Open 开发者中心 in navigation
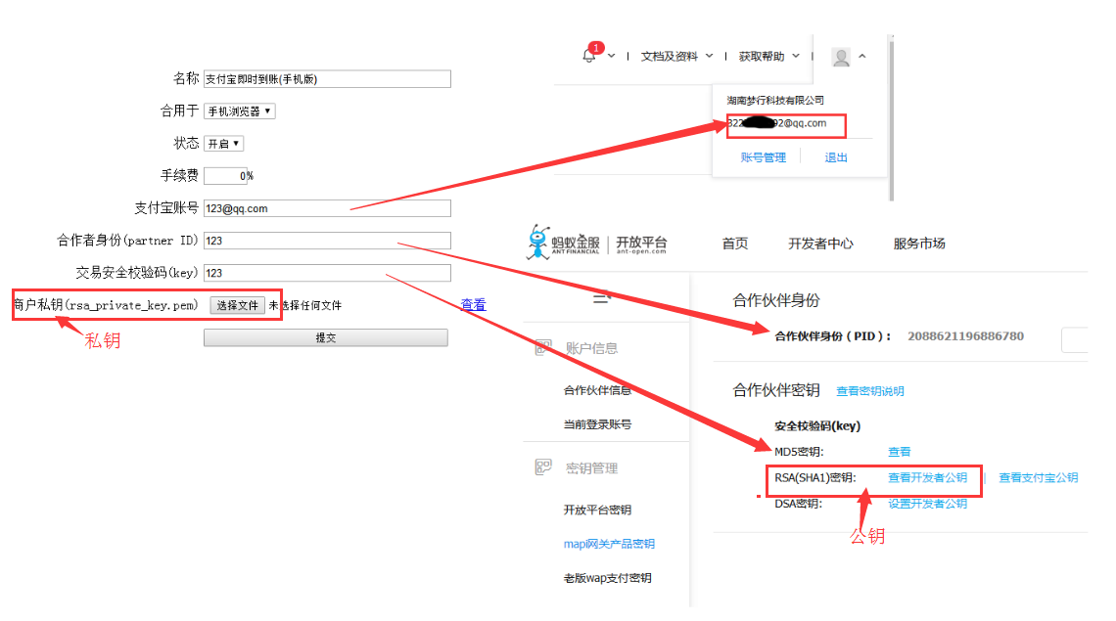 pos(820,244)
